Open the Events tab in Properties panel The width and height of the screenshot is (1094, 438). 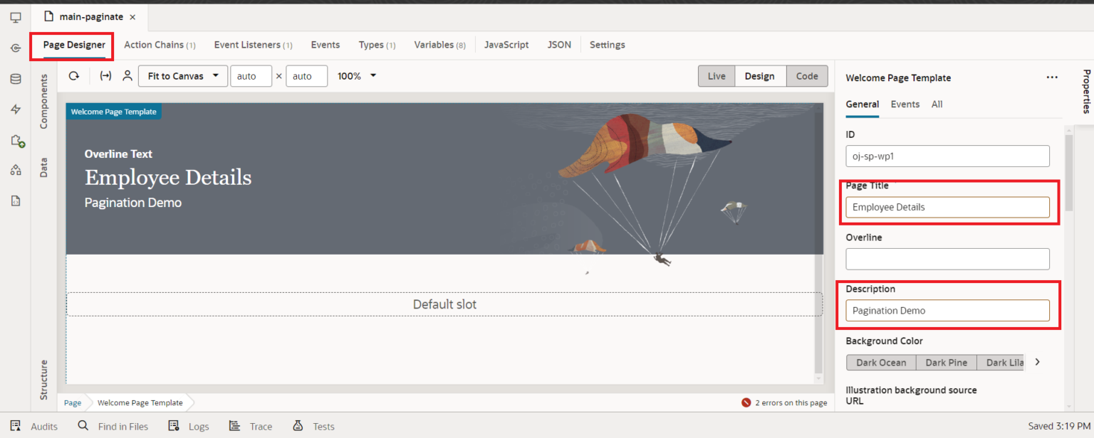pyautogui.click(x=905, y=104)
